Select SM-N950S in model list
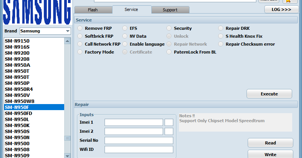The width and height of the screenshot is (302, 158). coord(34,132)
